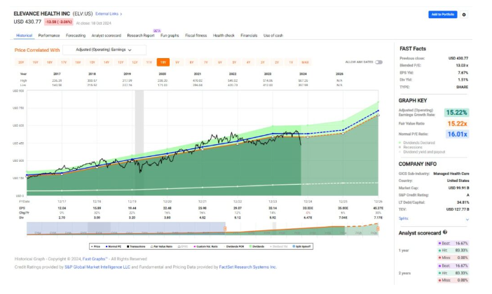The height and width of the screenshot is (294, 492).
Task: Select the highlighted 10Y time range
Action: point(163,62)
